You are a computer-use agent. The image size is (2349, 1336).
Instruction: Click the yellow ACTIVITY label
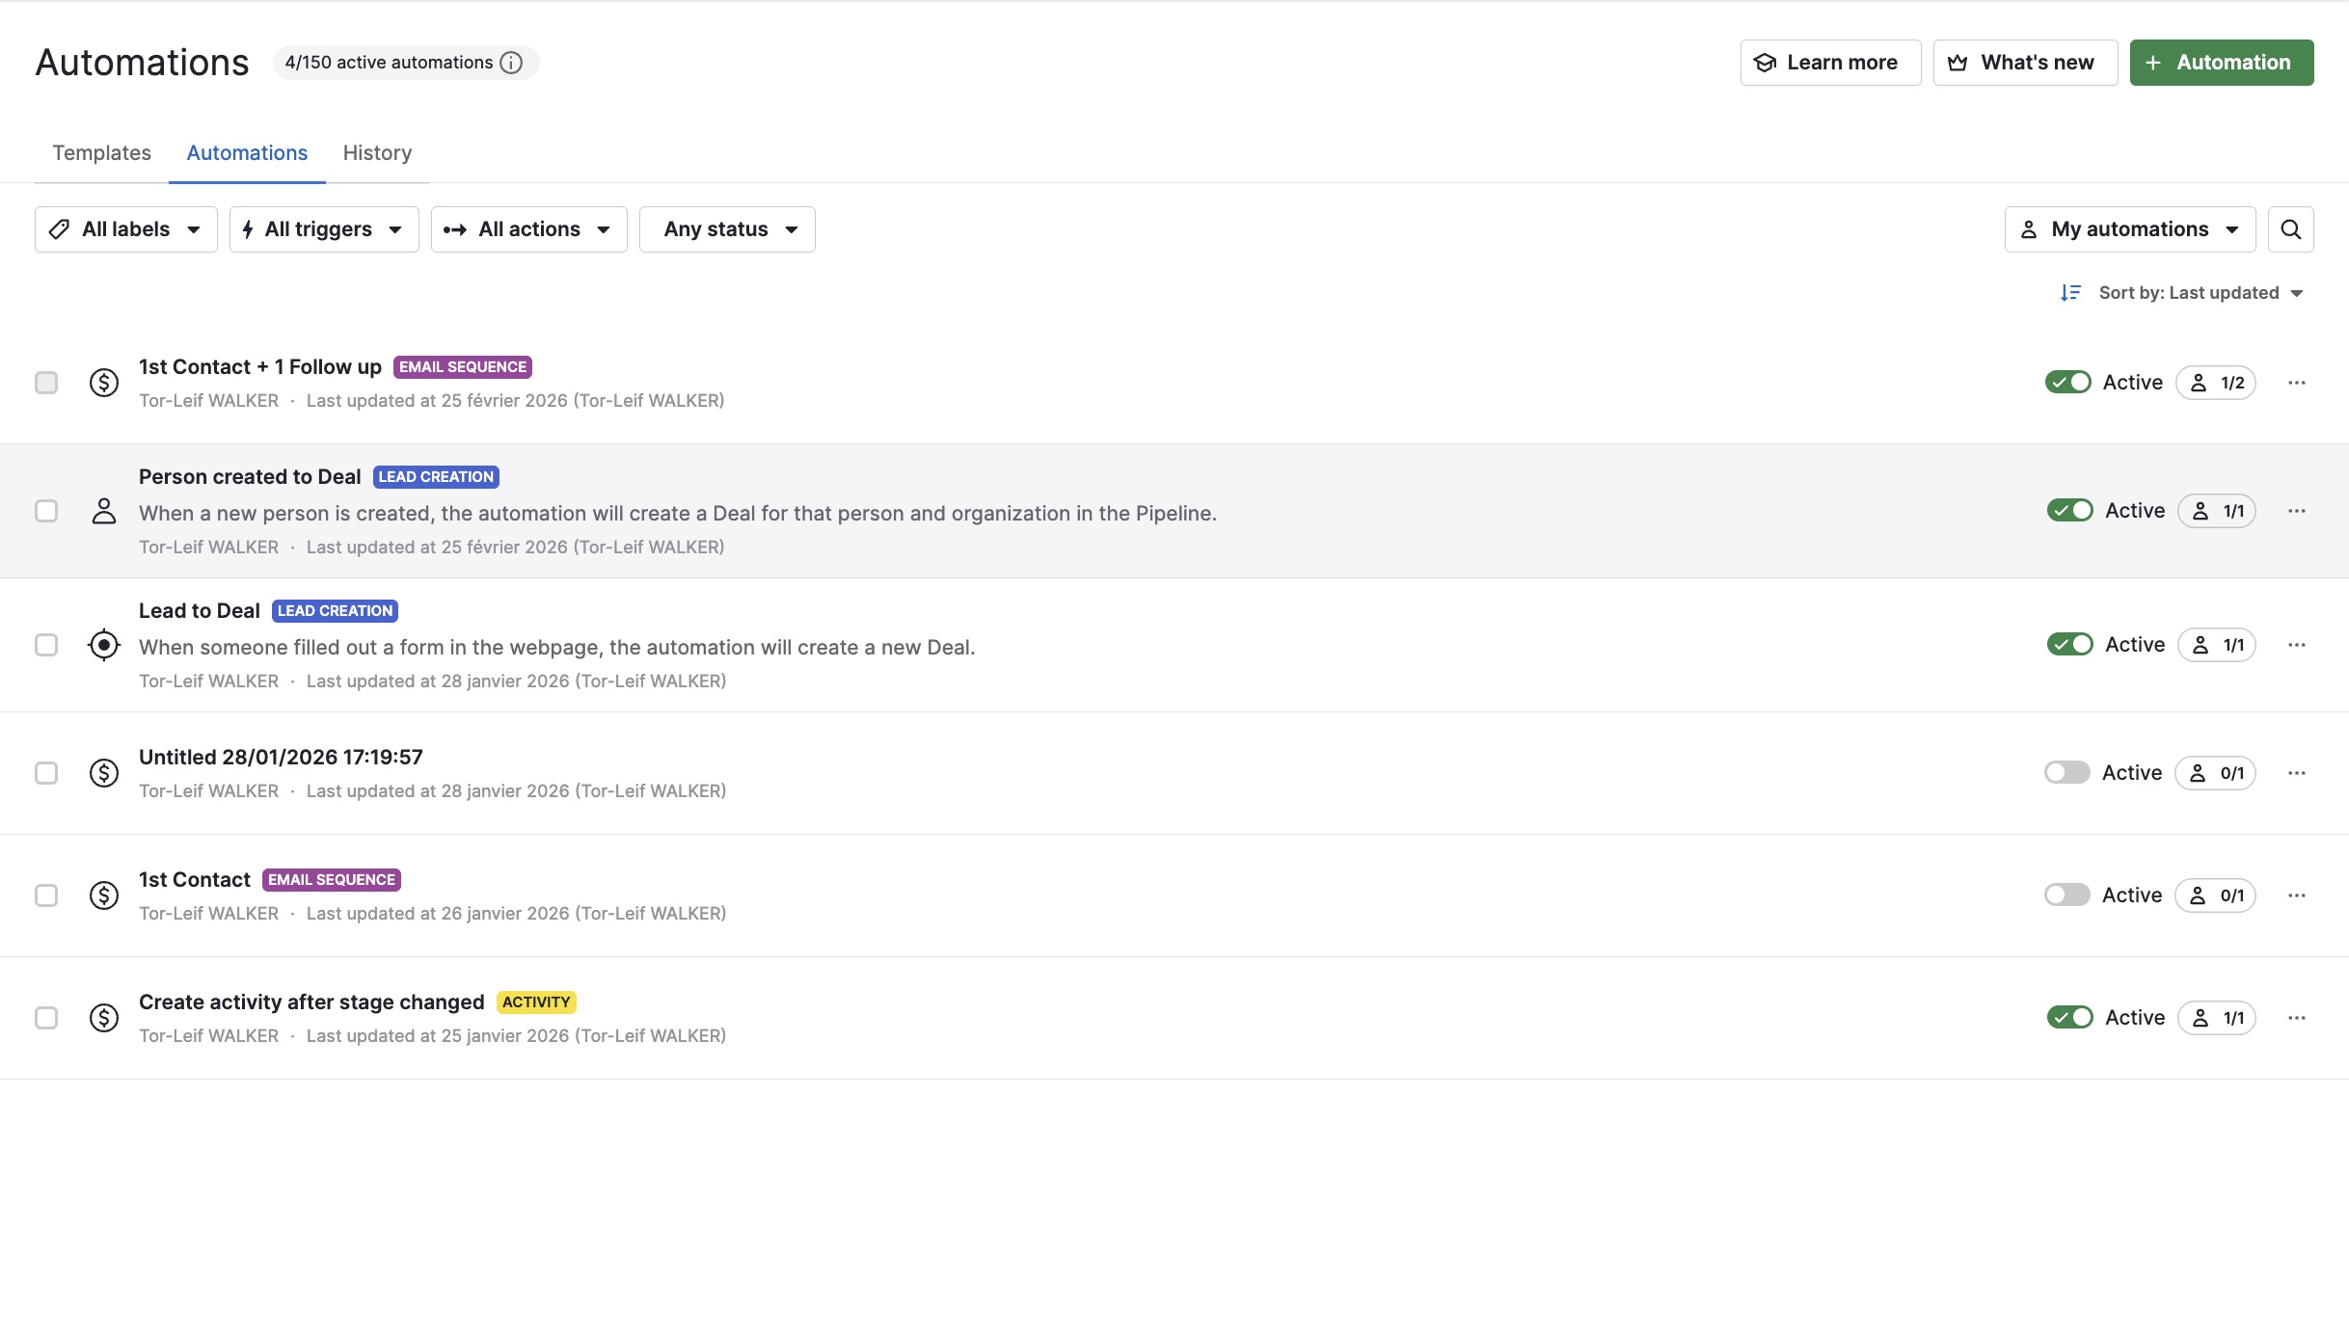(536, 1002)
